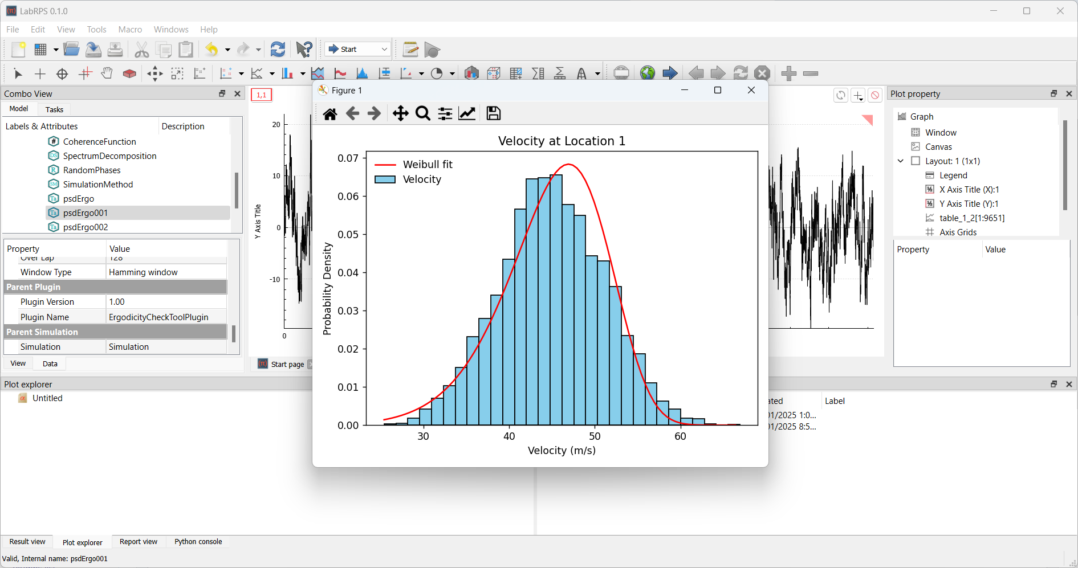Save the figure with floppy disk icon
The height and width of the screenshot is (568, 1078).
(x=493, y=114)
